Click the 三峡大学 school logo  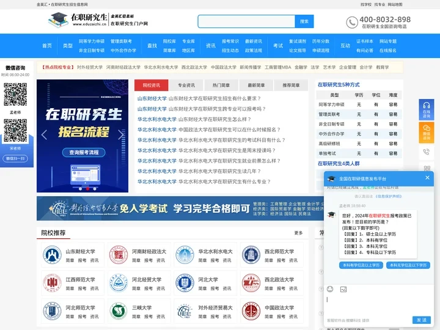click(119, 311)
